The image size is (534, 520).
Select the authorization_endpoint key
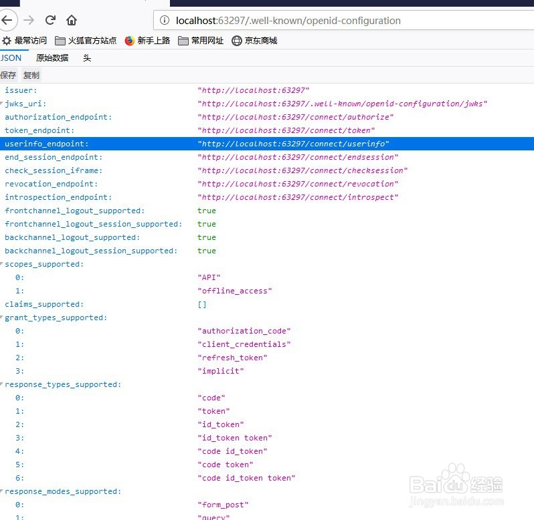pyautogui.click(x=58, y=117)
